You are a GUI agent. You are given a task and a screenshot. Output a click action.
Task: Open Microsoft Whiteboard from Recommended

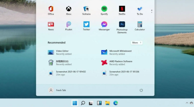point(116,52)
